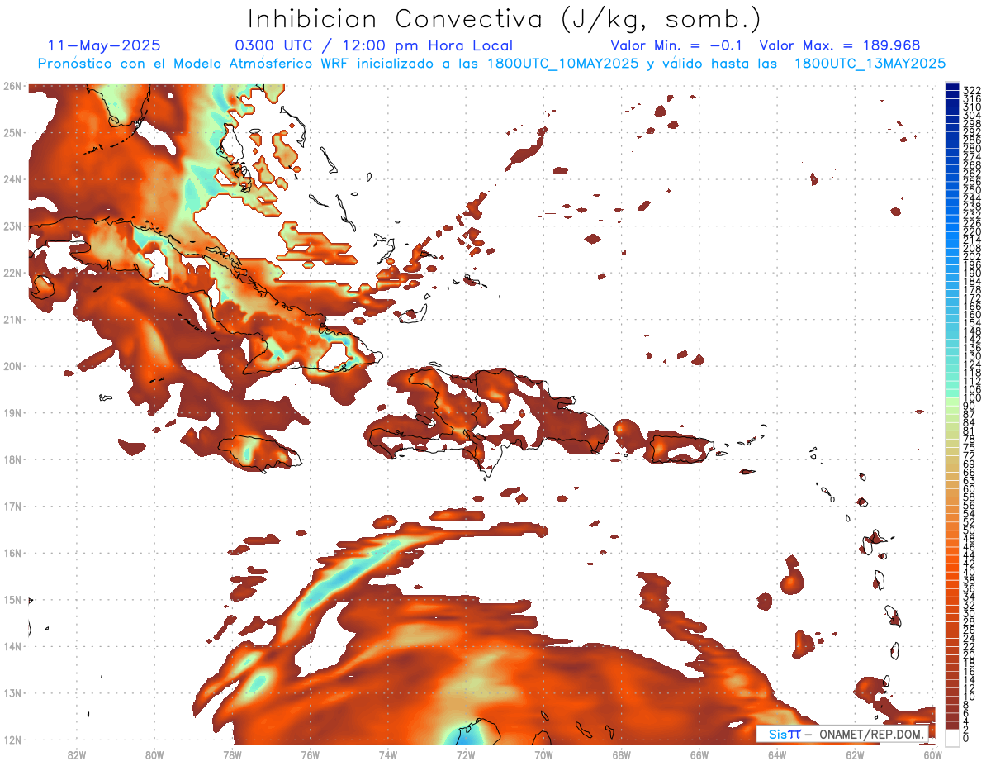Click the 24N latitude label

(12, 179)
